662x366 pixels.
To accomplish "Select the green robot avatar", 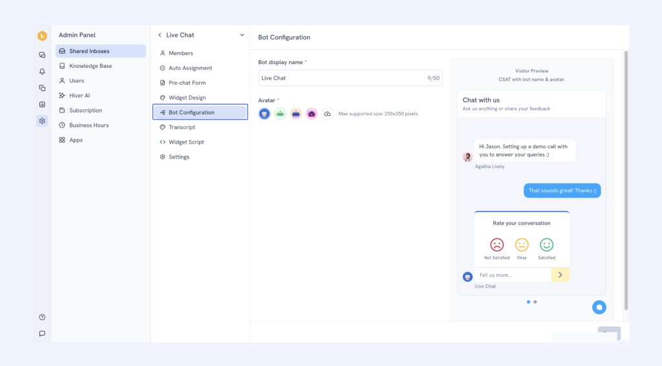I will (280, 114).
